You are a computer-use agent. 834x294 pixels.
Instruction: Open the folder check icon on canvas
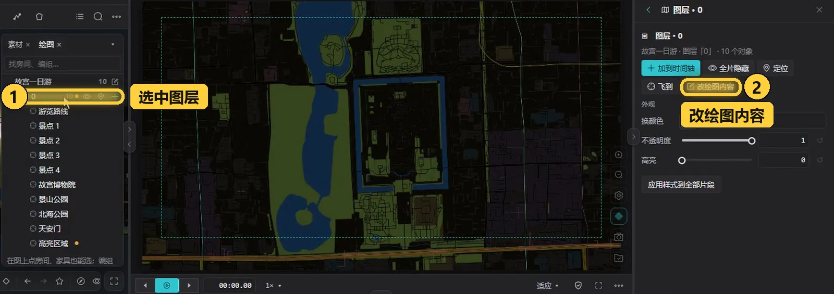(x=619, y=258)
